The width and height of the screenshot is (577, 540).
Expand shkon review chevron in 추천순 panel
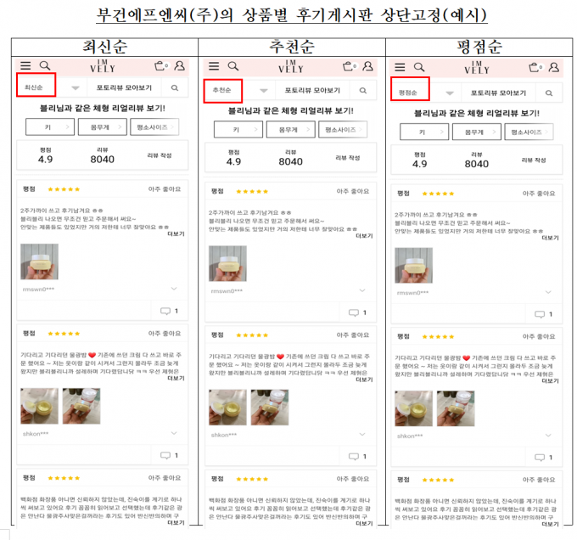[x=362, y=435]
